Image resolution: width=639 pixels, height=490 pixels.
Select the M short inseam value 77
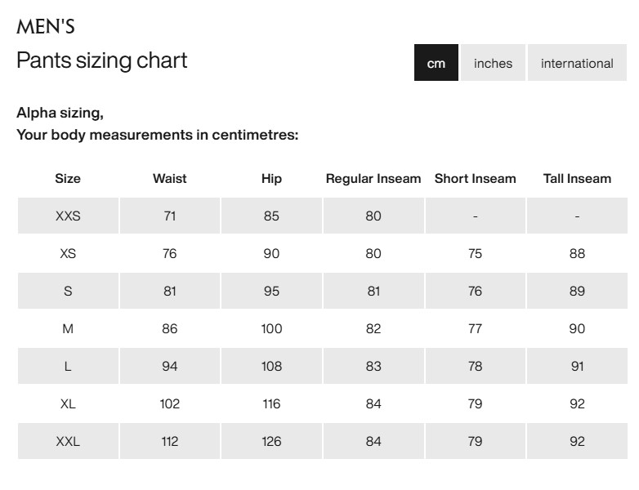tap(476, 329)
